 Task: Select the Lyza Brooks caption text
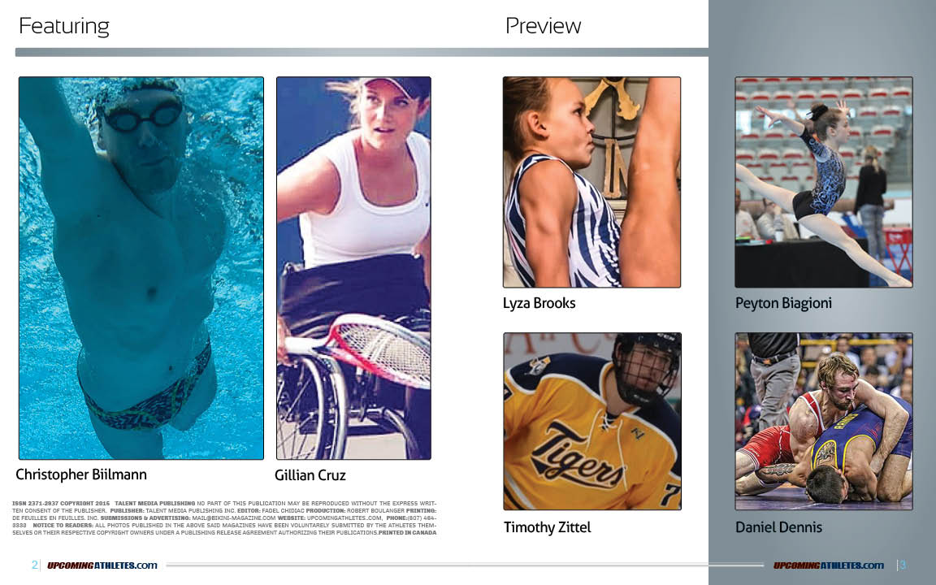(539, 303)
